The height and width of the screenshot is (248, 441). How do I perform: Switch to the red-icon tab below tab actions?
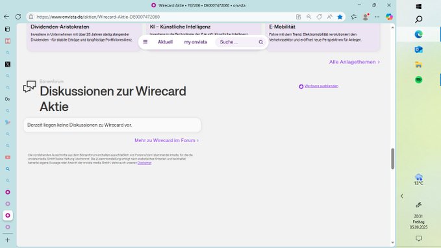click(x=8, y=41)
